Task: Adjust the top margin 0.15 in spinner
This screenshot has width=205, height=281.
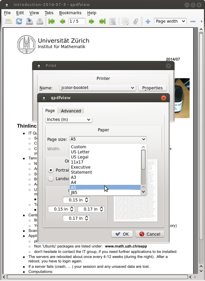Action: [76, 200]
